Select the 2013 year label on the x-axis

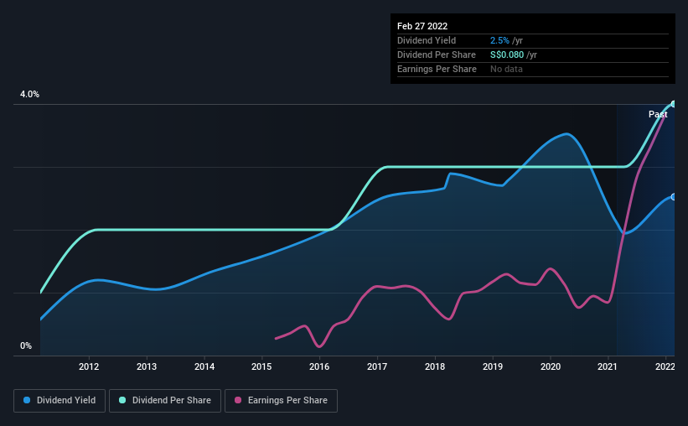pos(147,366)
